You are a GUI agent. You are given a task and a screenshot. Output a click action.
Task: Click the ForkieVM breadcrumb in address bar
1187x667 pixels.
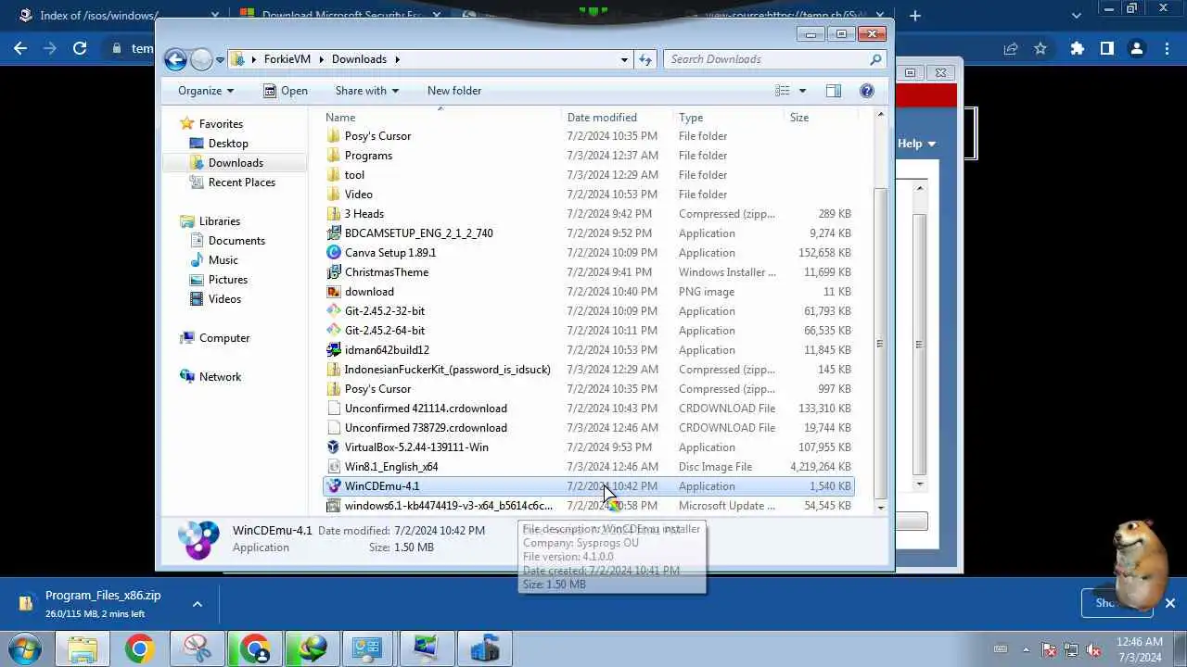(x=287, y=59)
